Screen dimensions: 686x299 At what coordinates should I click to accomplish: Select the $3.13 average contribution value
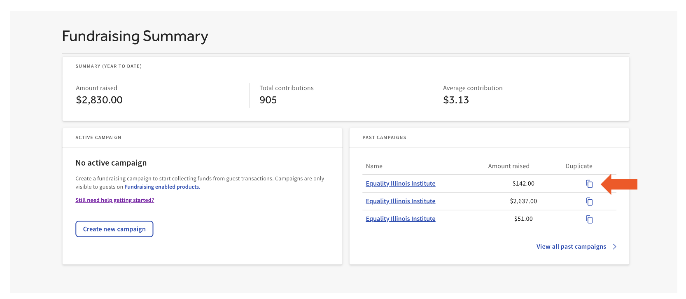point(456,100)
